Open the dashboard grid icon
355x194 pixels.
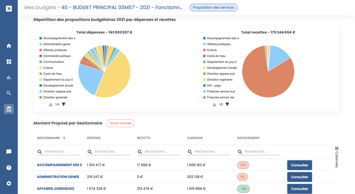click(9, 61)
